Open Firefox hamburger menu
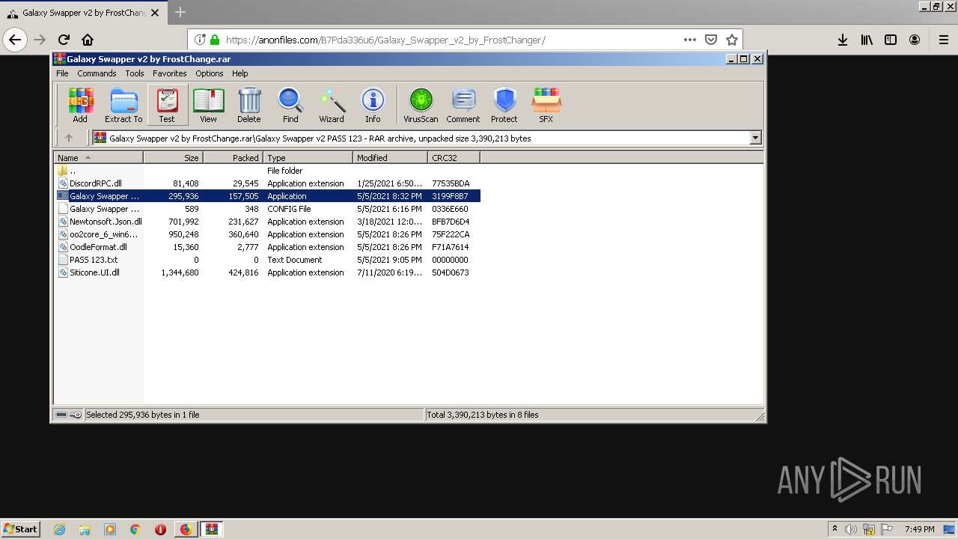 944,40
